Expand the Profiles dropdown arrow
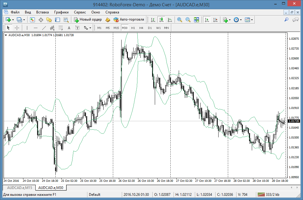Image resolution: width=303 pixels, height=200 pixels. point(24,20)
